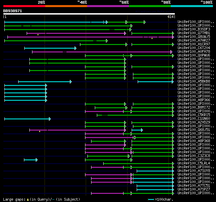The image size is (216, 202).
Task: Click the red 20% color scale segment
Action: 24,6
